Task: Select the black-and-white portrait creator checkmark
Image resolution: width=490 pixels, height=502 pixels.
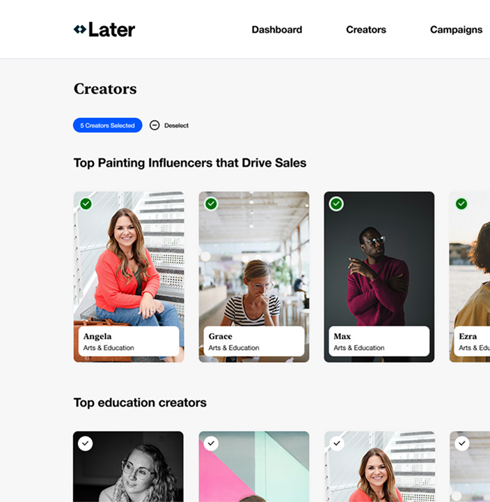Action: pyautogui.click(x=86, y=443)
